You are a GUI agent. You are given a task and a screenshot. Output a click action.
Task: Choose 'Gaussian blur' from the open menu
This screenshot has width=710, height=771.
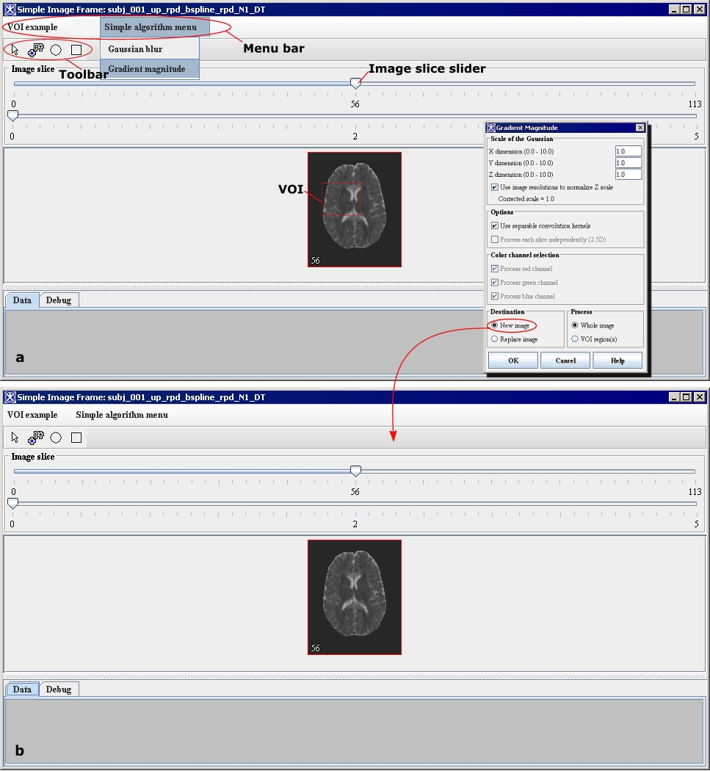pyautogui.click(x=135, y=49)
